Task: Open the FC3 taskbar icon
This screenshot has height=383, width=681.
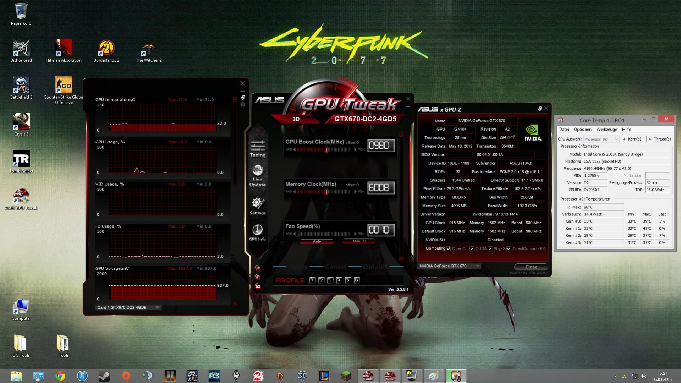Action: coord(214,376)
